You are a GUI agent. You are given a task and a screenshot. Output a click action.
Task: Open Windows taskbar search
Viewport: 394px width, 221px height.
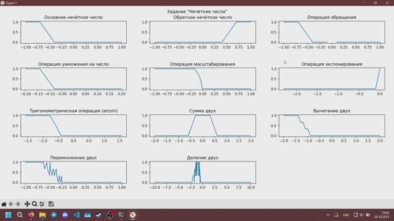(20, 215)
